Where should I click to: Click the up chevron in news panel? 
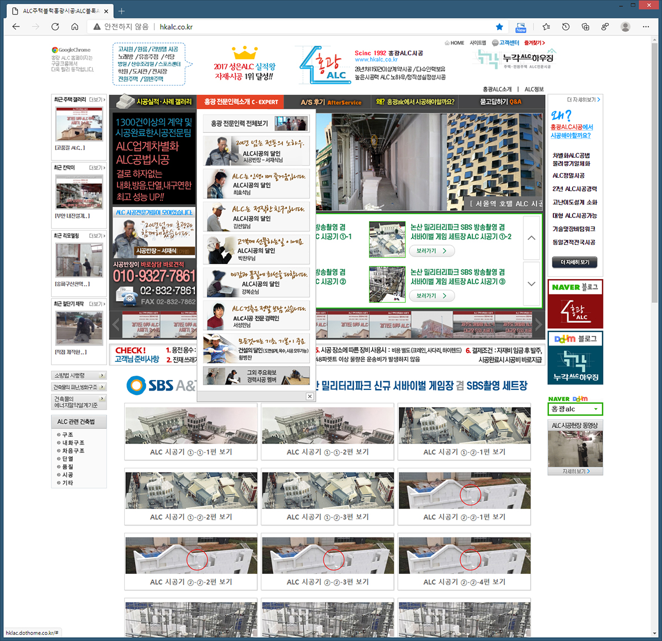pos(531,238)
